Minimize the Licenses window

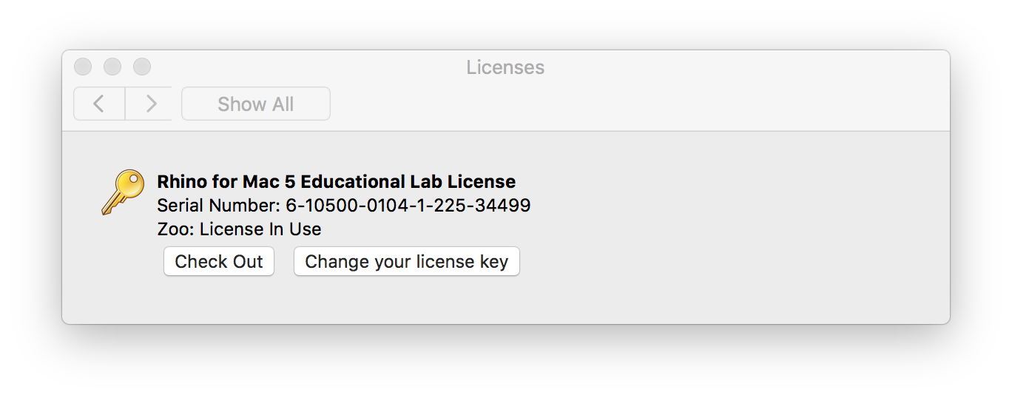pos(112,67)
